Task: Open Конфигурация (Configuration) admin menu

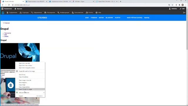Action: 63,12
